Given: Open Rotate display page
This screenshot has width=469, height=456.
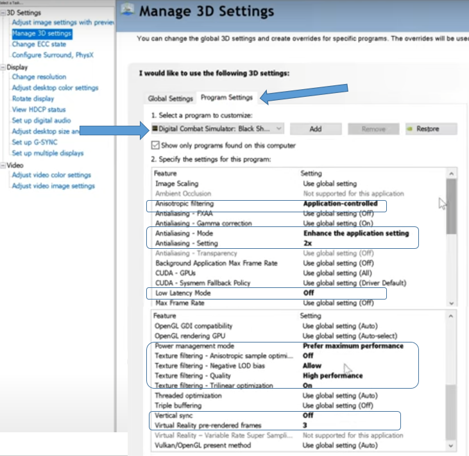Looking at the screenshot, I should point(33,99).
